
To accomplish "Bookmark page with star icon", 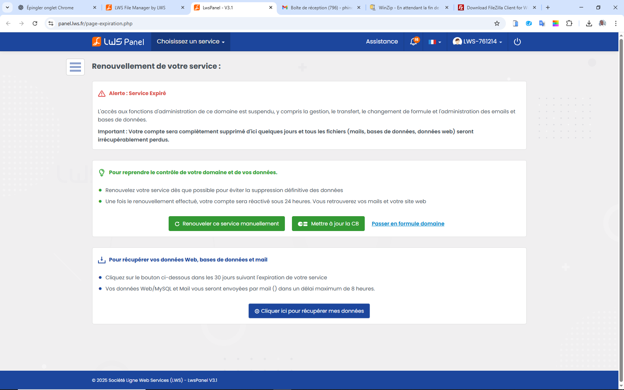I will pos(497,23).
